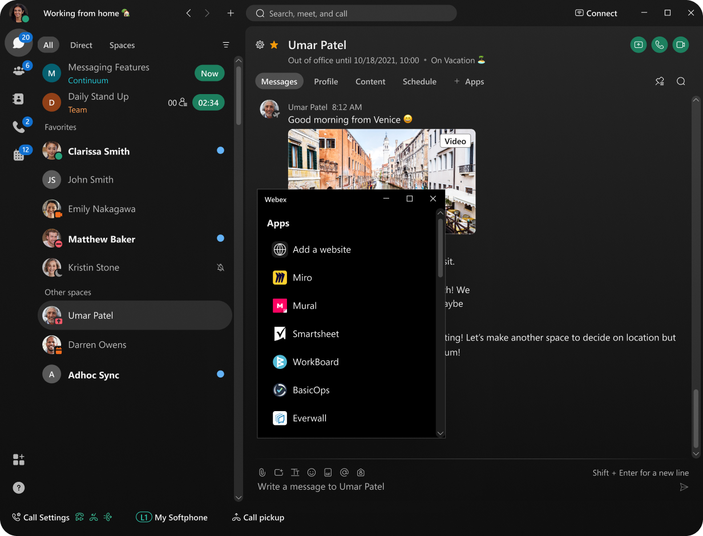Insert a mention with the @ icon
Screen dimensions: 703x536
click(344, 472)
